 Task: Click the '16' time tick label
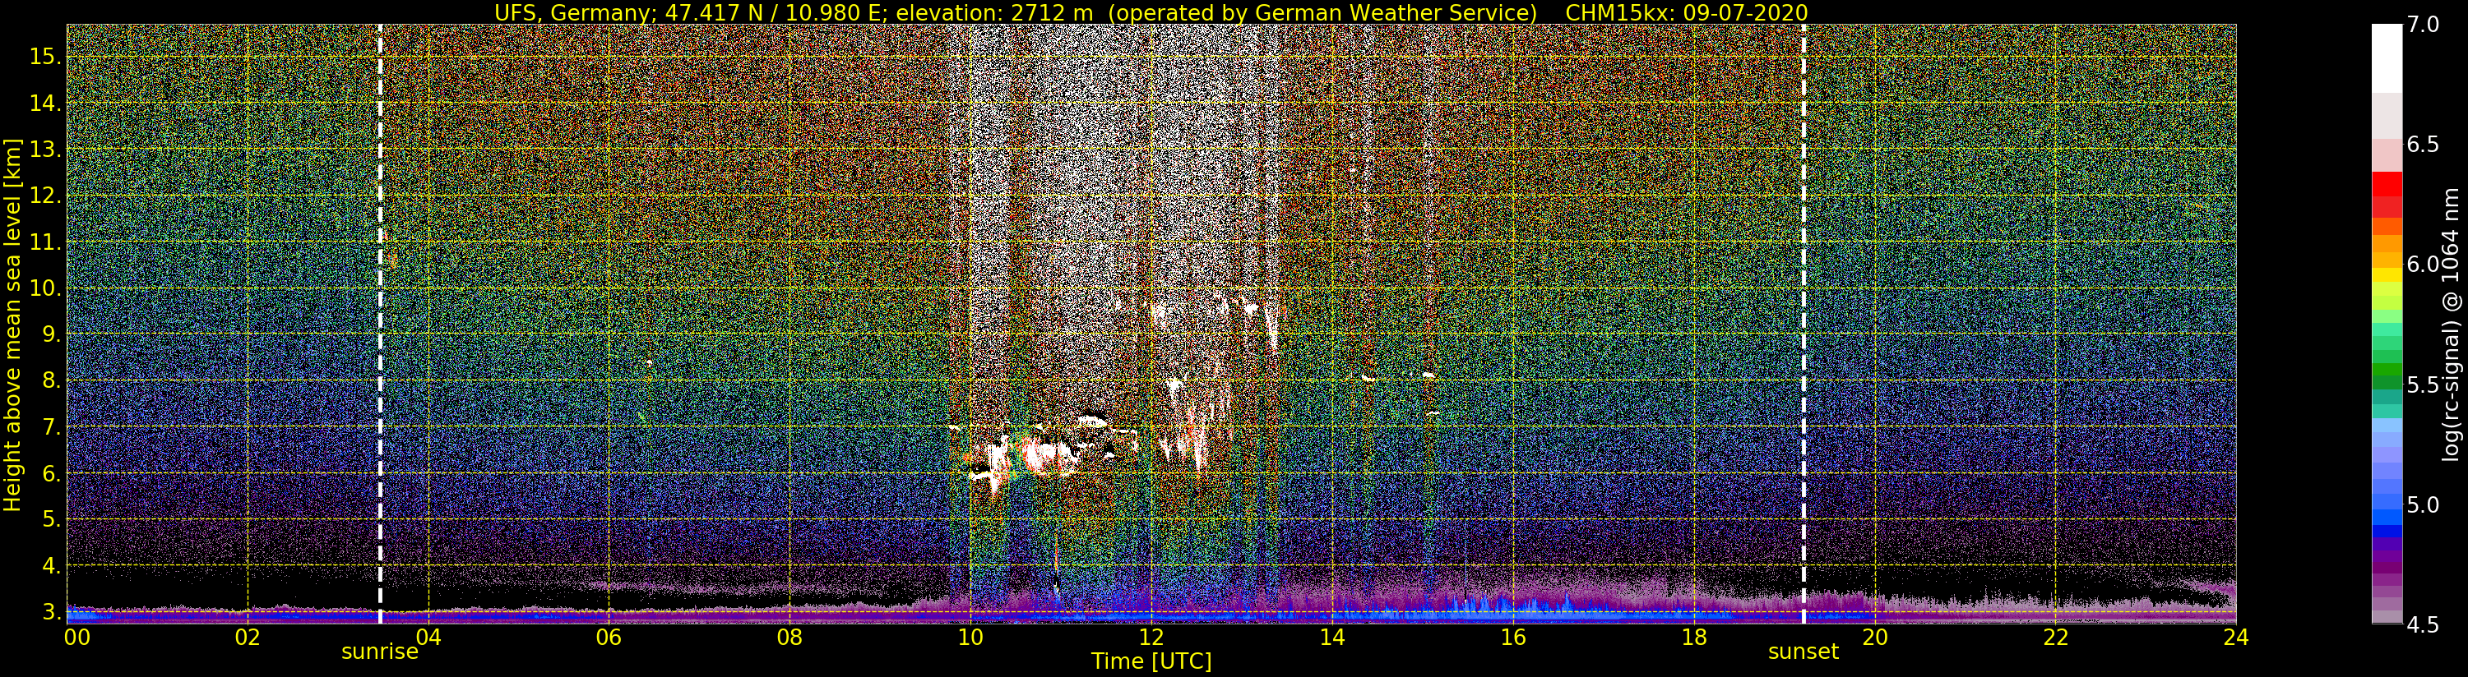1513,638
